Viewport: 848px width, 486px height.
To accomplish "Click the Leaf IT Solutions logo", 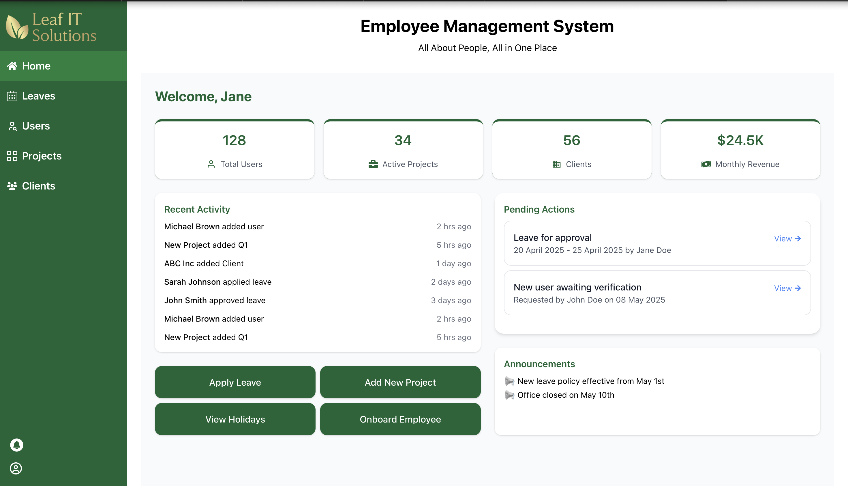I will click(51, 27).
